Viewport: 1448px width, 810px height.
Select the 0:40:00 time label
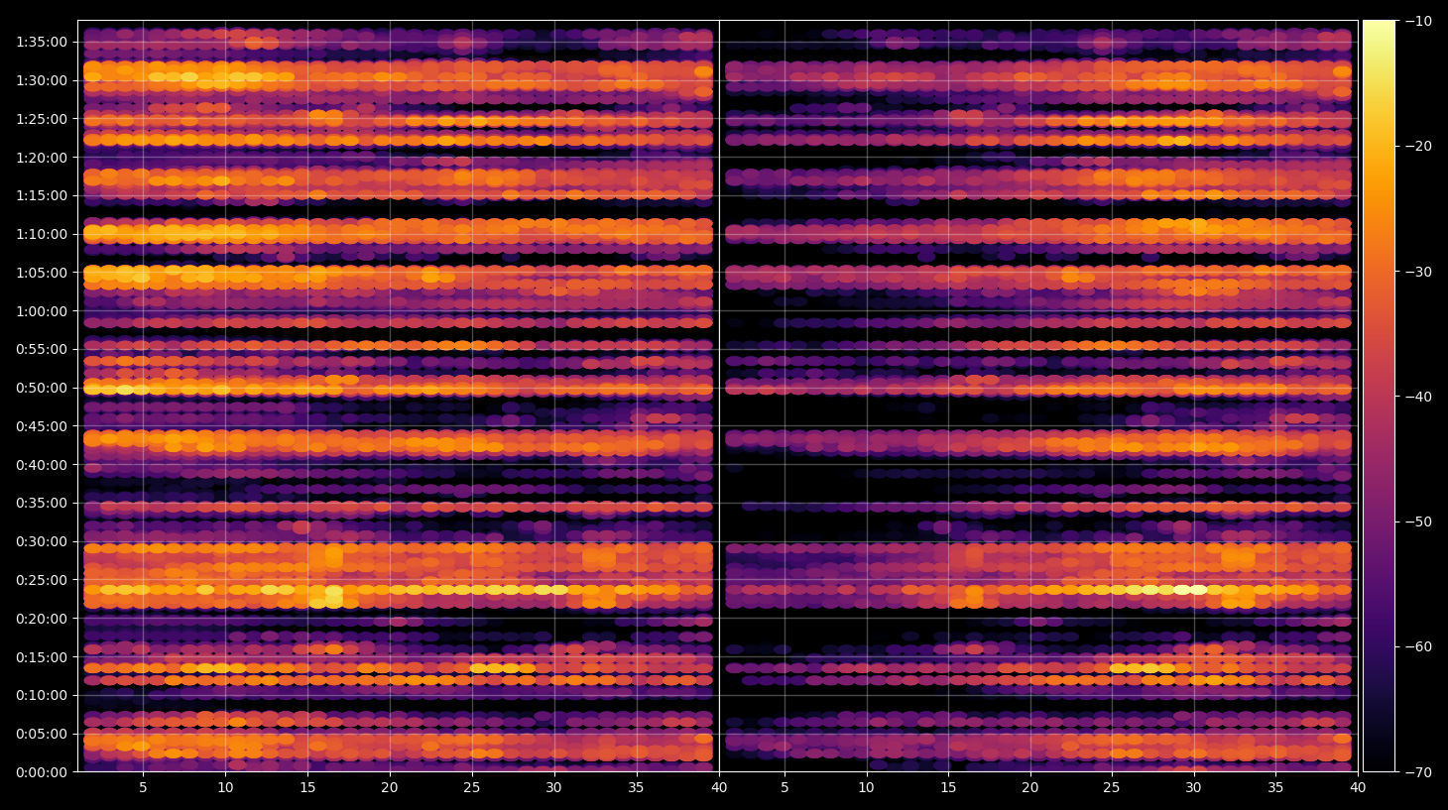[x=42, y=465]
